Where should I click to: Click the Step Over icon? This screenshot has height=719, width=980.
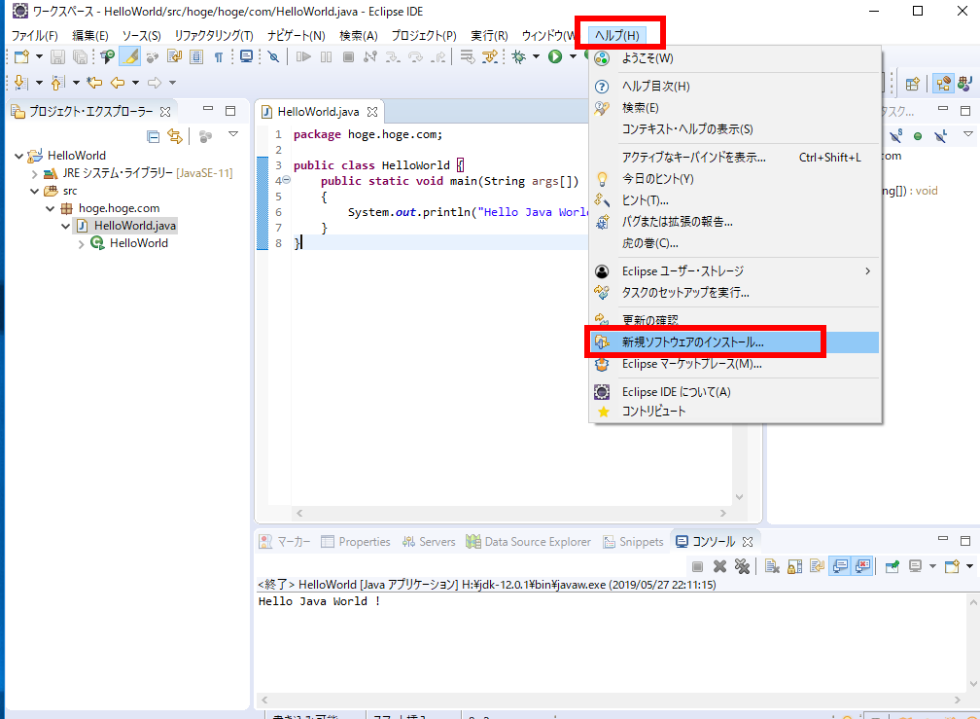415,56
